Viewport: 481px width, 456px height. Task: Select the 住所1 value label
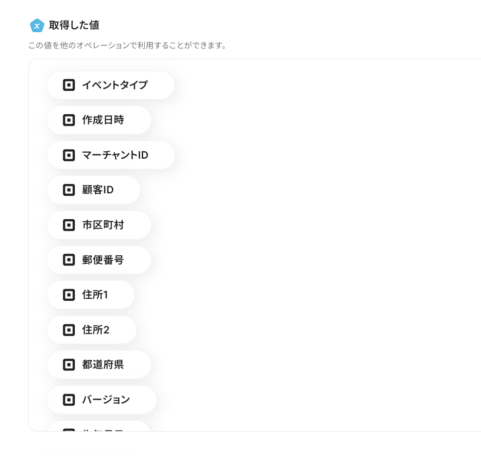pos(95,295)
